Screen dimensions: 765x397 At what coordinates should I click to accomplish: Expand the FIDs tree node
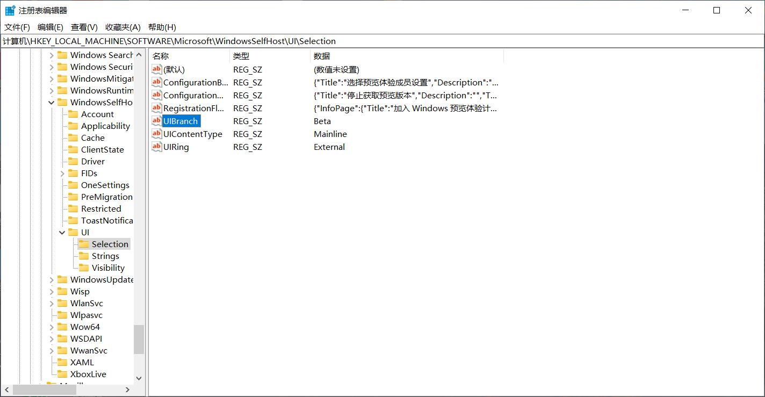[x=63, y=173]
